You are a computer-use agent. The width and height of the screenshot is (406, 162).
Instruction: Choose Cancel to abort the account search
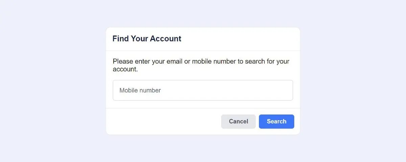[x=239, y=121]
